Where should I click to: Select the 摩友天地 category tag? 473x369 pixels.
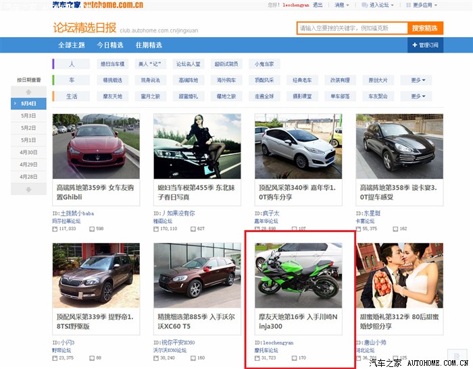pos(112,96)
